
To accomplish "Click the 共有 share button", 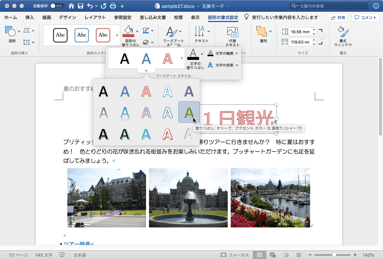I will pos(338,18).
